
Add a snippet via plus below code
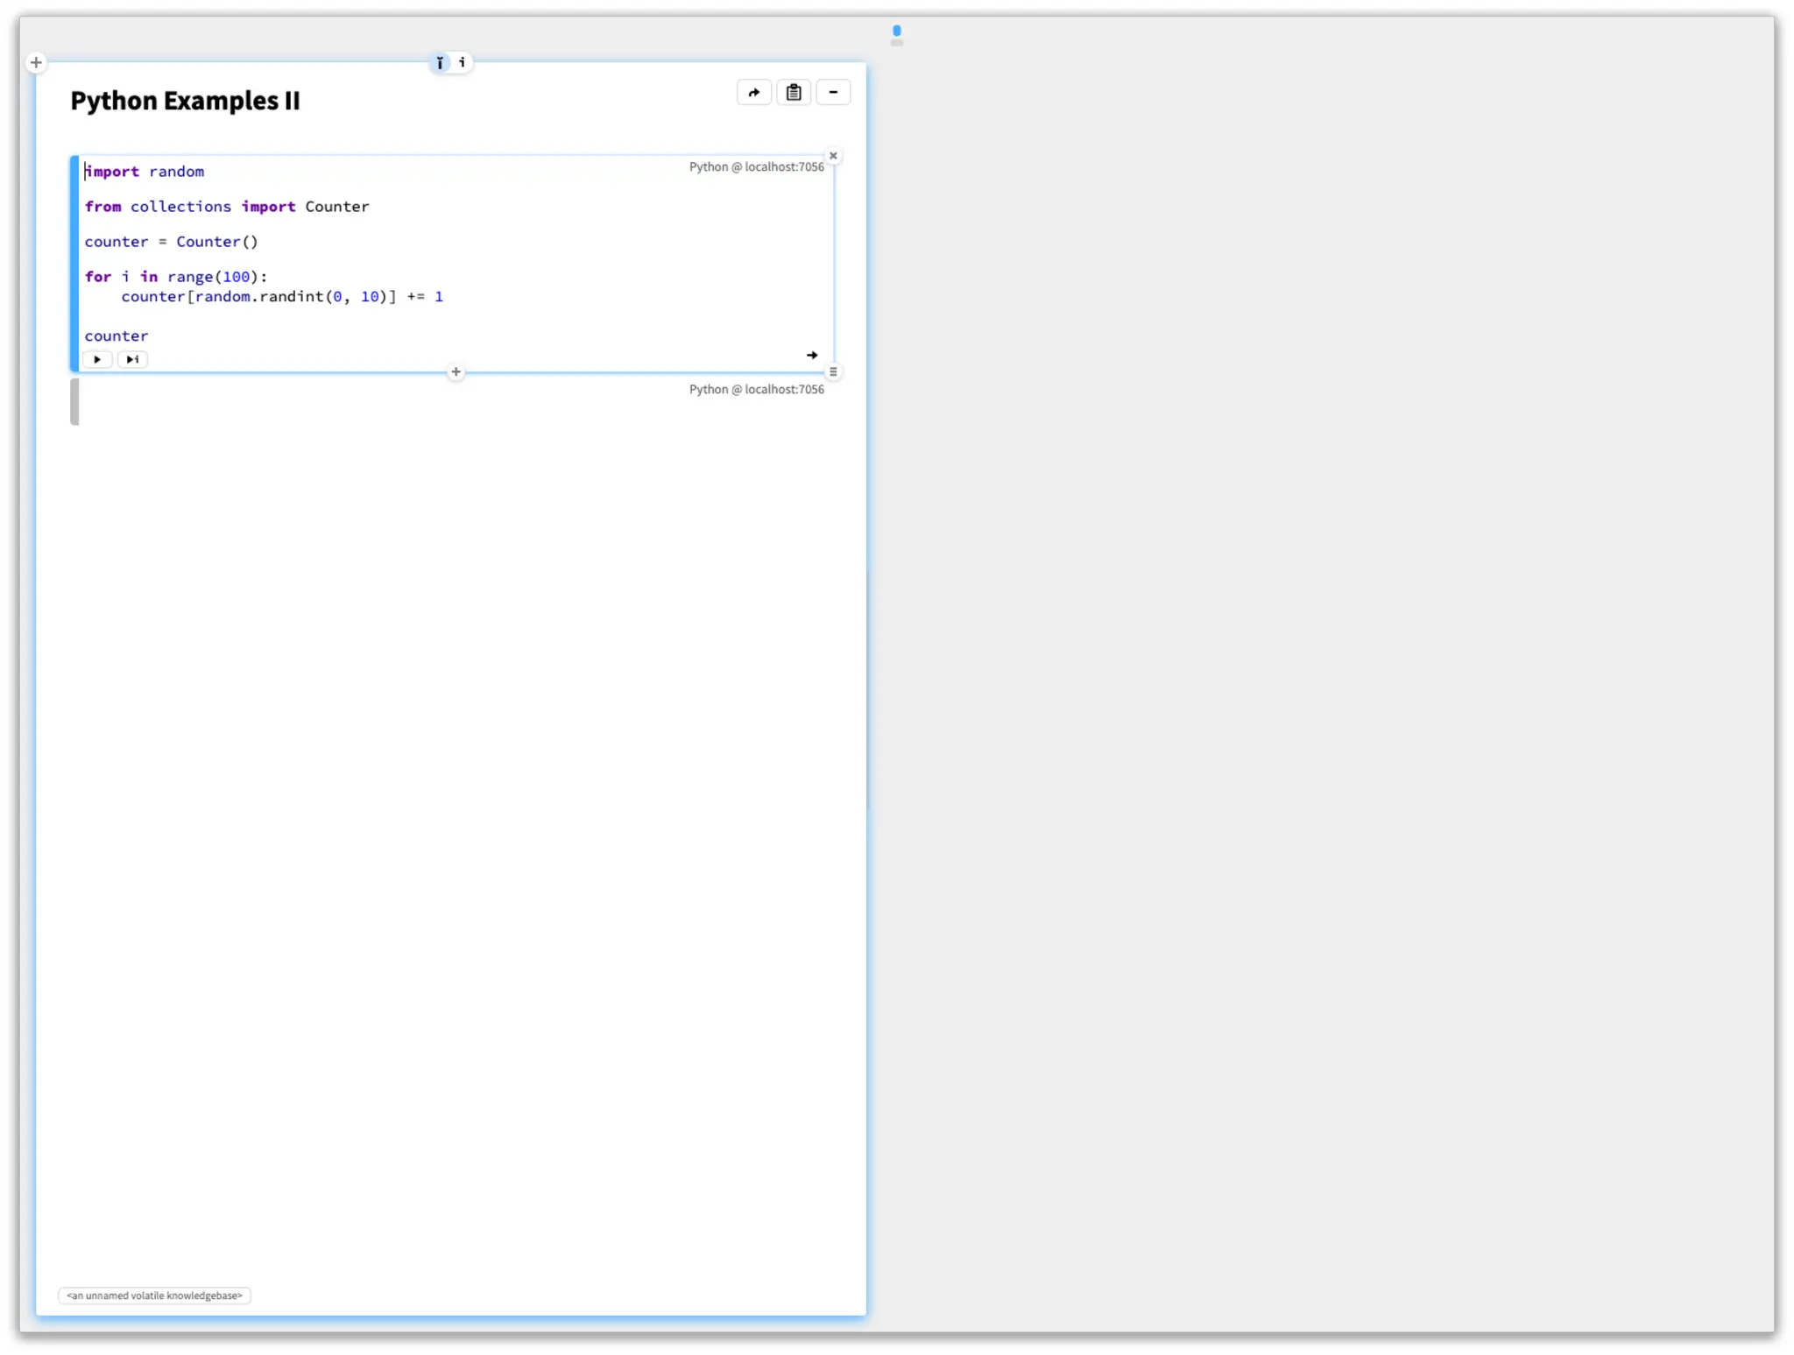[456, 372]
